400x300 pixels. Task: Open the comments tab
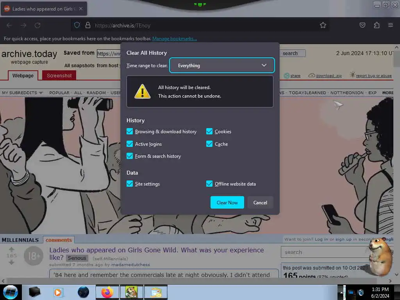(59, 240)
